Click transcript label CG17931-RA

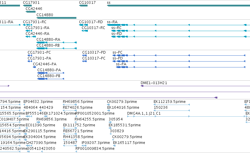(x=38, y=28)
